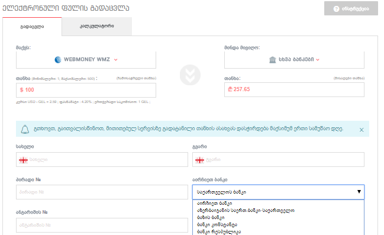This screenshot has width=384, height=235.
Task: Click the Georgian flag in სახელი field
Action: 23,160
